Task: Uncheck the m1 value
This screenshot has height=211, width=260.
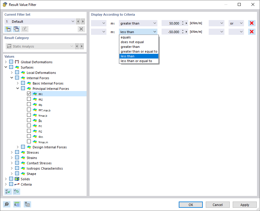Action: pyautogui.click(x=29, y=93)
